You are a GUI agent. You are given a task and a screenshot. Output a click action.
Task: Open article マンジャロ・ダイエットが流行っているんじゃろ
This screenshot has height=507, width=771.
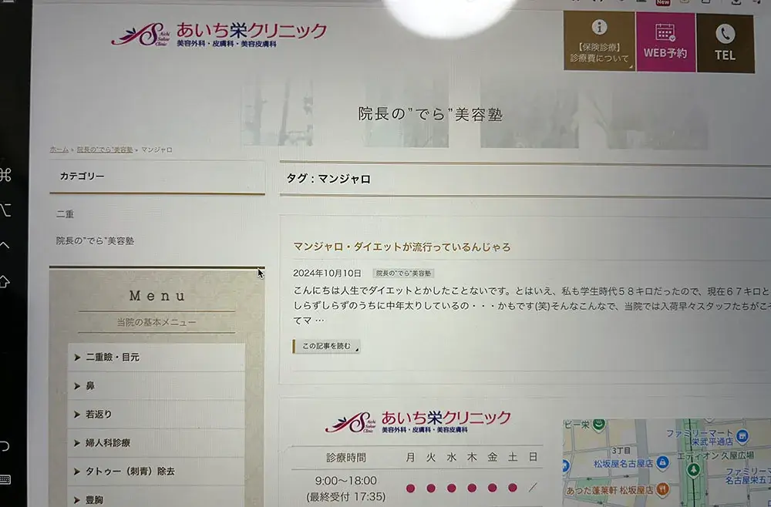(x=402, y=247)
